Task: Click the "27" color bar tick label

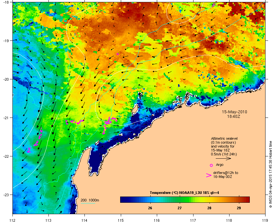Action: 179,208
